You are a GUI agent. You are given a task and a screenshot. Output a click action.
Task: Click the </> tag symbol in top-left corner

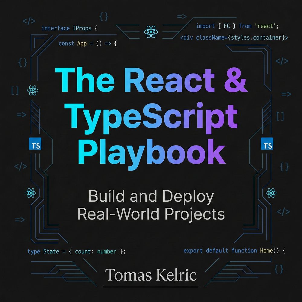coord(29,21)
